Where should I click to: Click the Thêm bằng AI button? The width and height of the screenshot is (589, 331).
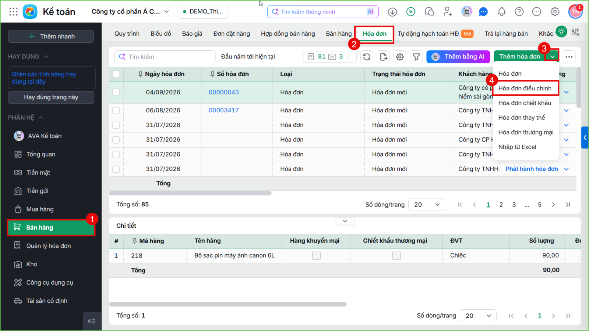(458, 57)
